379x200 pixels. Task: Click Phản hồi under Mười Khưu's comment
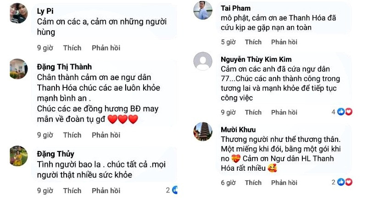(284, 183)
